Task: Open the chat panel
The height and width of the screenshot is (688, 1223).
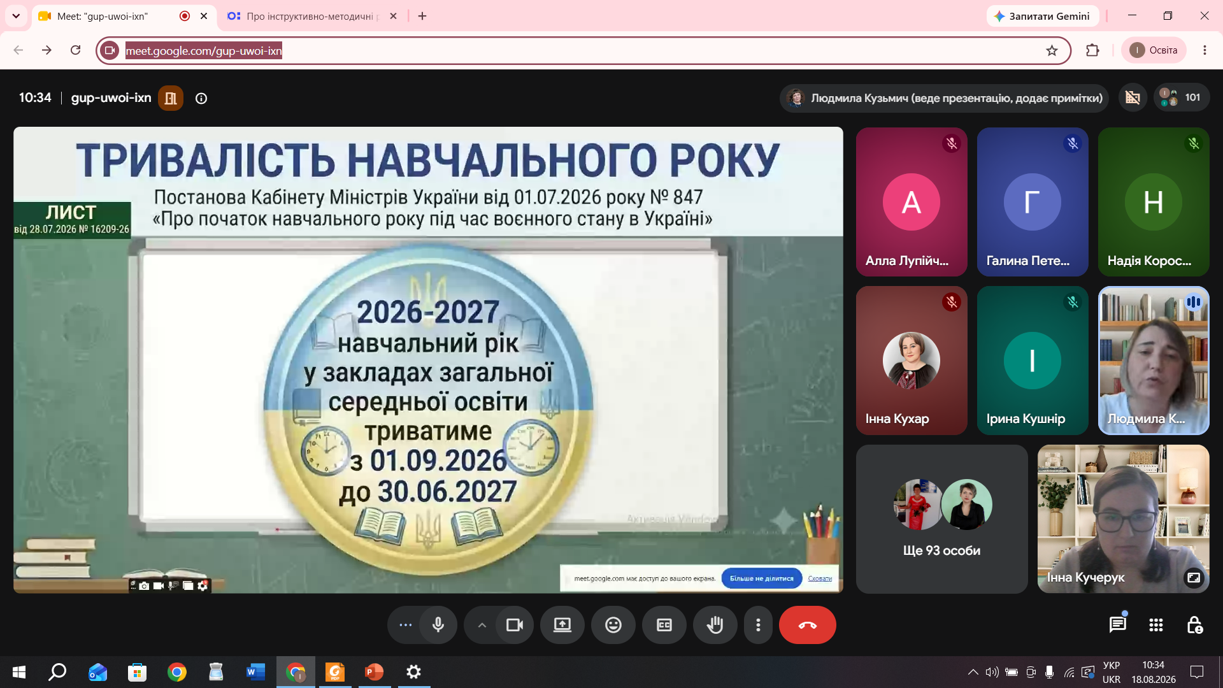Action: [1118, 625]
